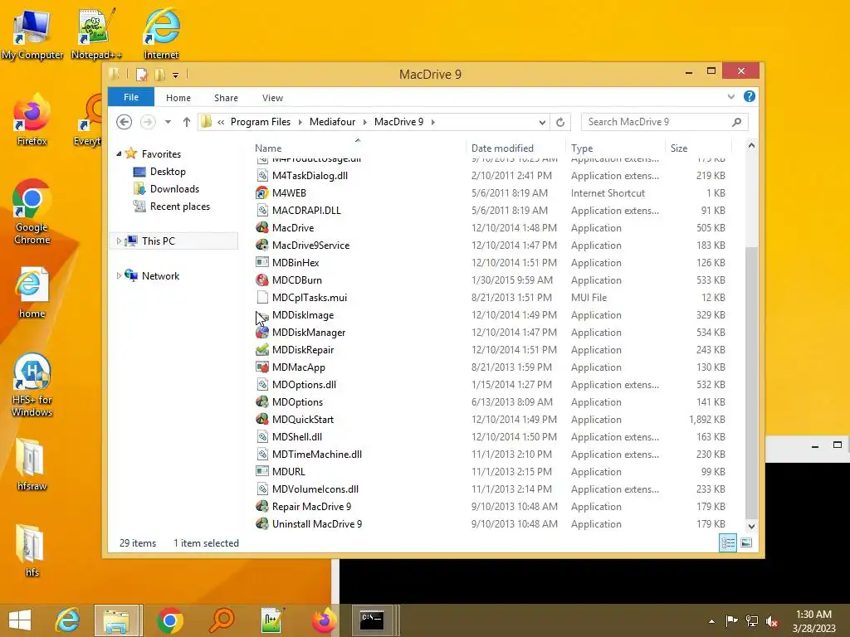Expand the ribbon with the chevron

point(730,97)
